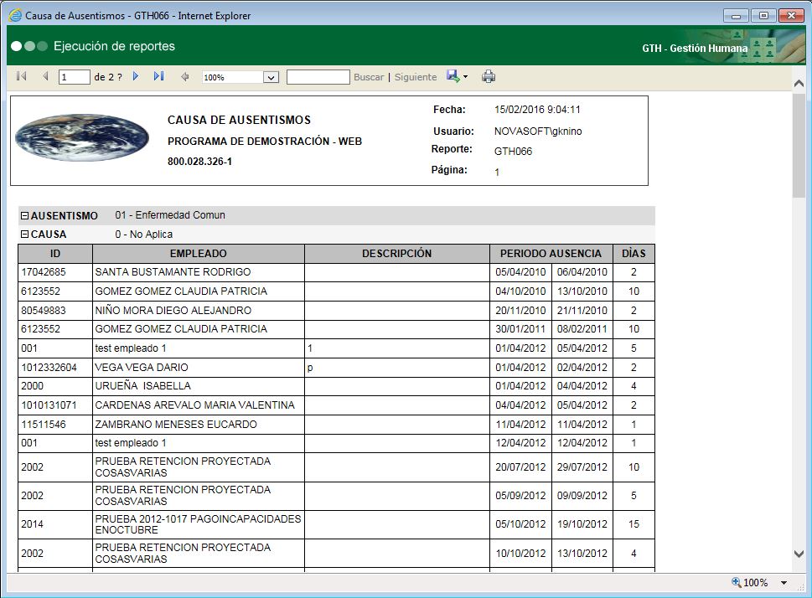Open the export format dropdown arrow

[466, 77]
